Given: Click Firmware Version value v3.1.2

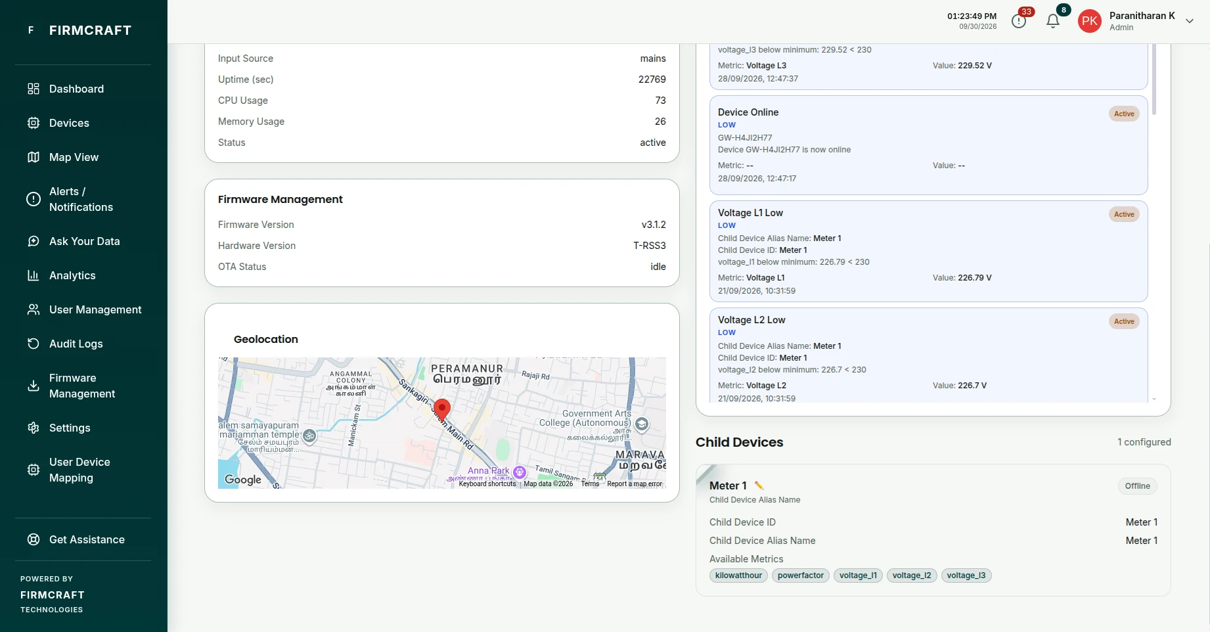Looking at the screenshot, I should [x=654, y=225].
